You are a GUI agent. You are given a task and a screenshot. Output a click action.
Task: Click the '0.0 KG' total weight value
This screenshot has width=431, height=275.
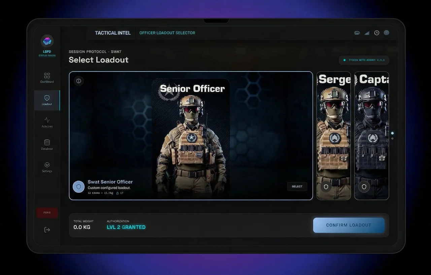[82, 227]
